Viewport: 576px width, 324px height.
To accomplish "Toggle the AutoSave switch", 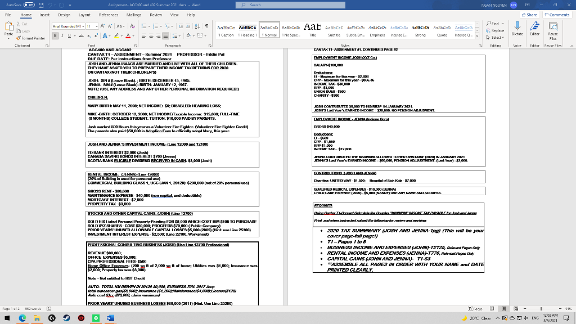I will pyautogui.click(x=29, y=4).
